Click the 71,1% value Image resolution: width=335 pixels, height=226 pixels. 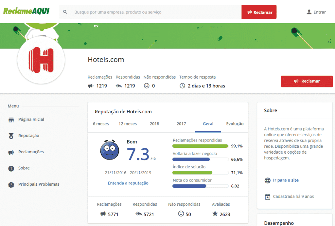(237, 173)
